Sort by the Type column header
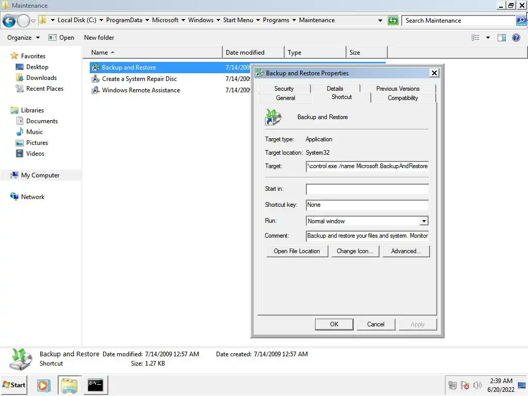The image size is (528, 396). point(315,53)
